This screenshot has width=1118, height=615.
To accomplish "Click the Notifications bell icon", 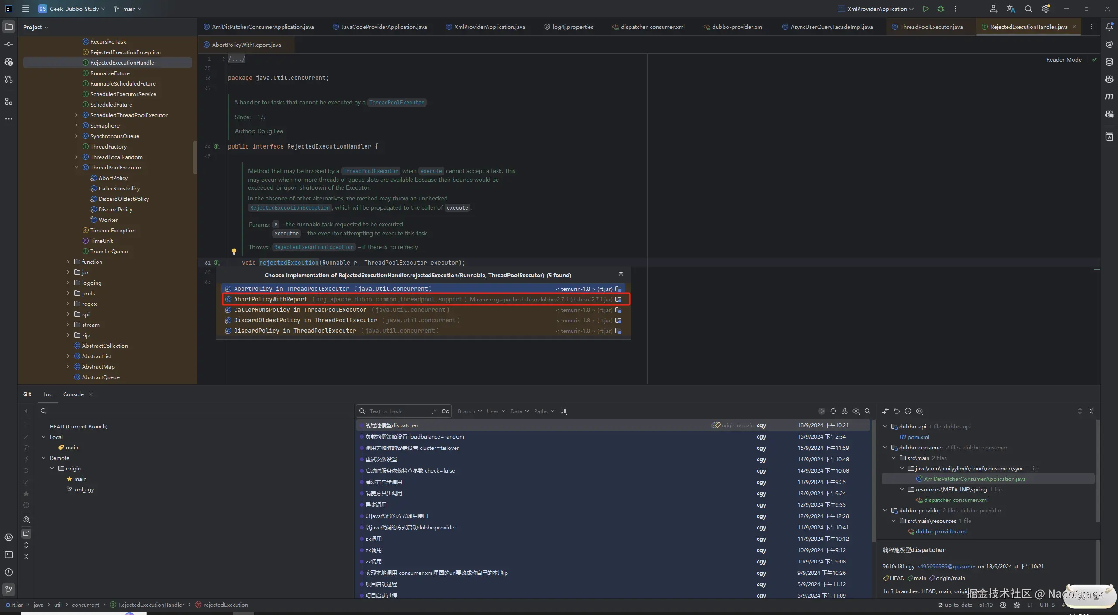I will tap(1109, 27).
